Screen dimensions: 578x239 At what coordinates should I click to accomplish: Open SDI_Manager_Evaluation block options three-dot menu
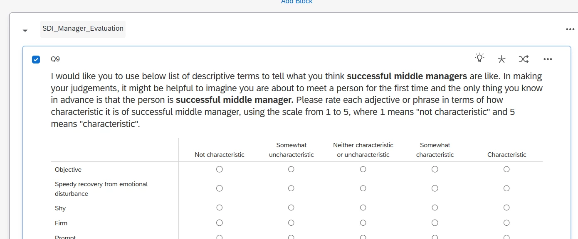tap(570, 29)
